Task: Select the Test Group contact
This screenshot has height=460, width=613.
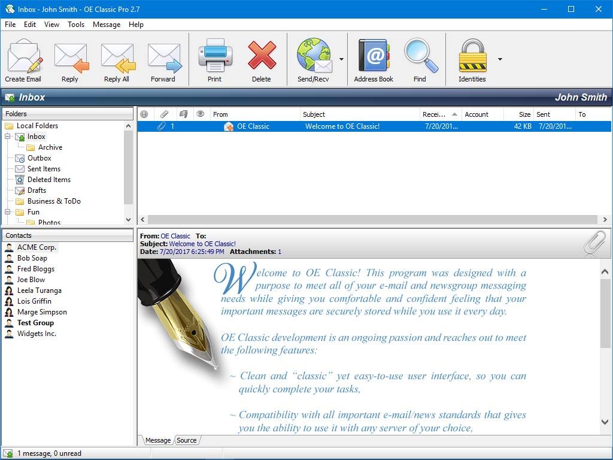Action: [x=35, y=323]
